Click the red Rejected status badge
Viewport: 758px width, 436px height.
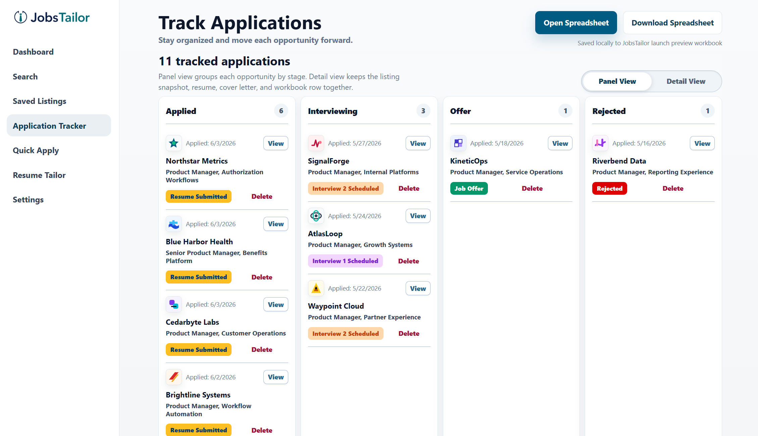[x=609, y=188]
